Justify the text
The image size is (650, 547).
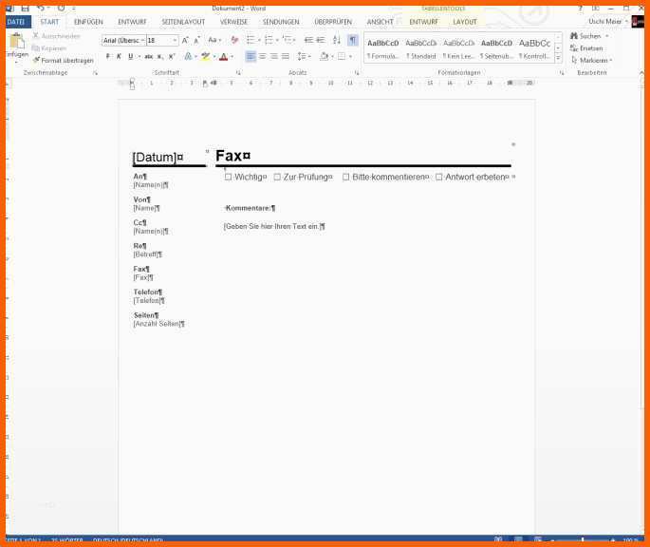tap(286, 56)
